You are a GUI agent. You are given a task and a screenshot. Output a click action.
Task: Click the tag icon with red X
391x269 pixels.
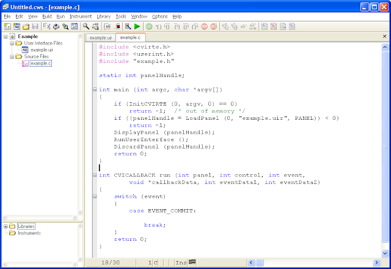274,26
